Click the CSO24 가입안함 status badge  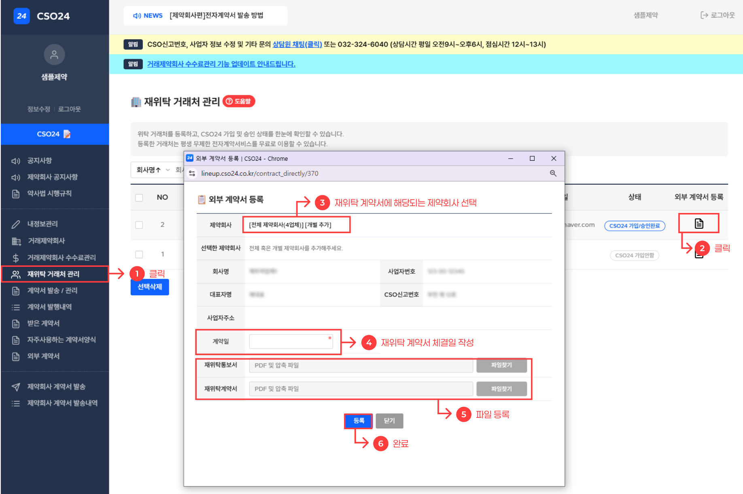(x=635, y=255)
